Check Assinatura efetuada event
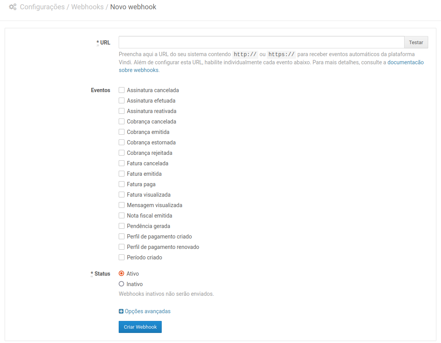 coord(121,101)
